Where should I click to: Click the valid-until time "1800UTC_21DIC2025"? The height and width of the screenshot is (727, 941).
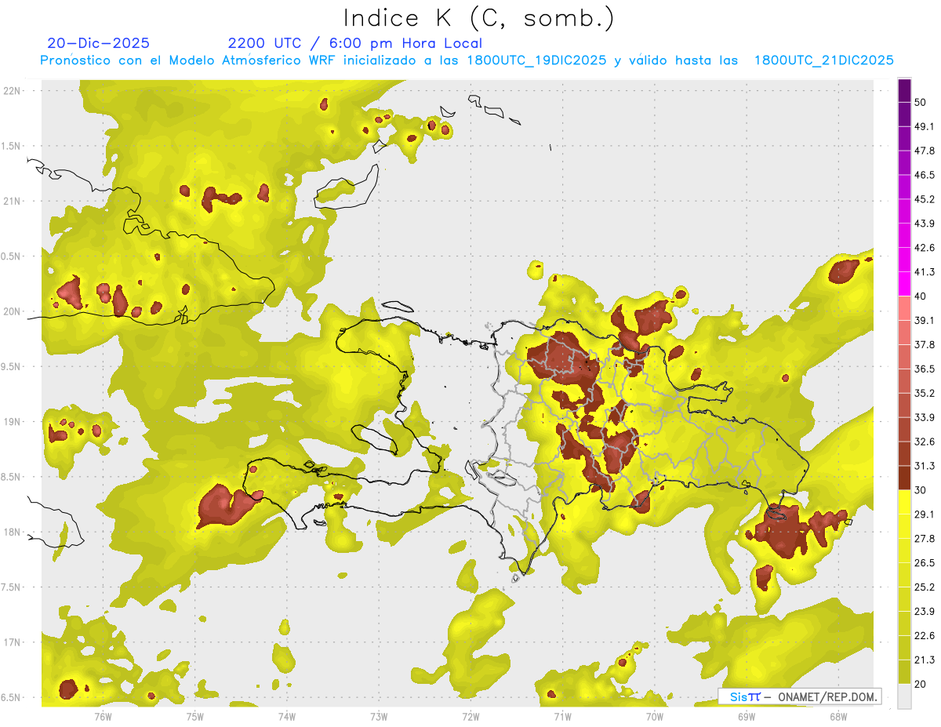click(824, 60)
